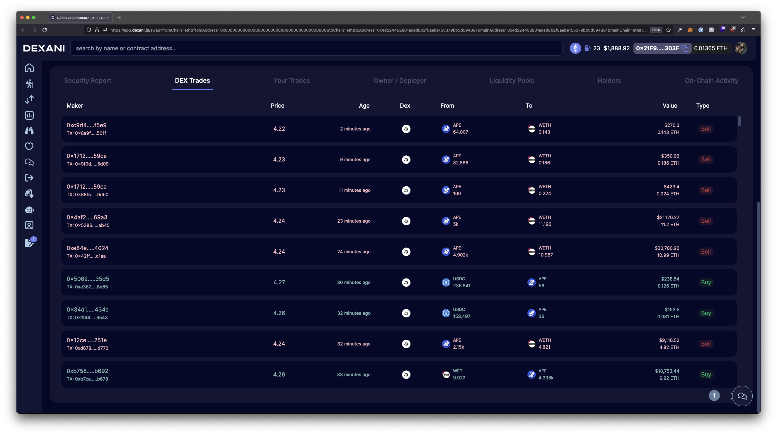
Task: Open the robot bot icon in sidebar
Action: pyautogui.click(x=29, y=209)
